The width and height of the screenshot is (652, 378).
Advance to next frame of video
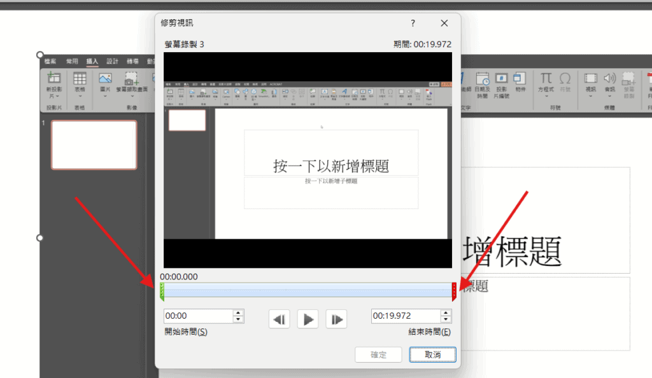(x=336, y=319)
